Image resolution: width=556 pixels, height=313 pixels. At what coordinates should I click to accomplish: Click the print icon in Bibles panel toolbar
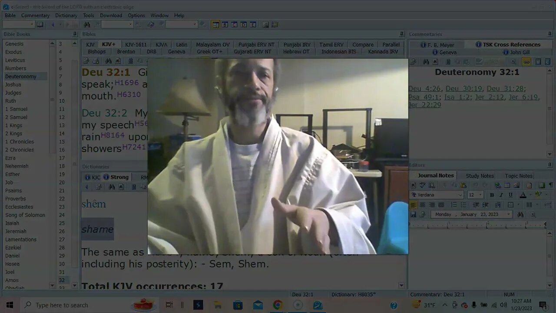[96, 61]
